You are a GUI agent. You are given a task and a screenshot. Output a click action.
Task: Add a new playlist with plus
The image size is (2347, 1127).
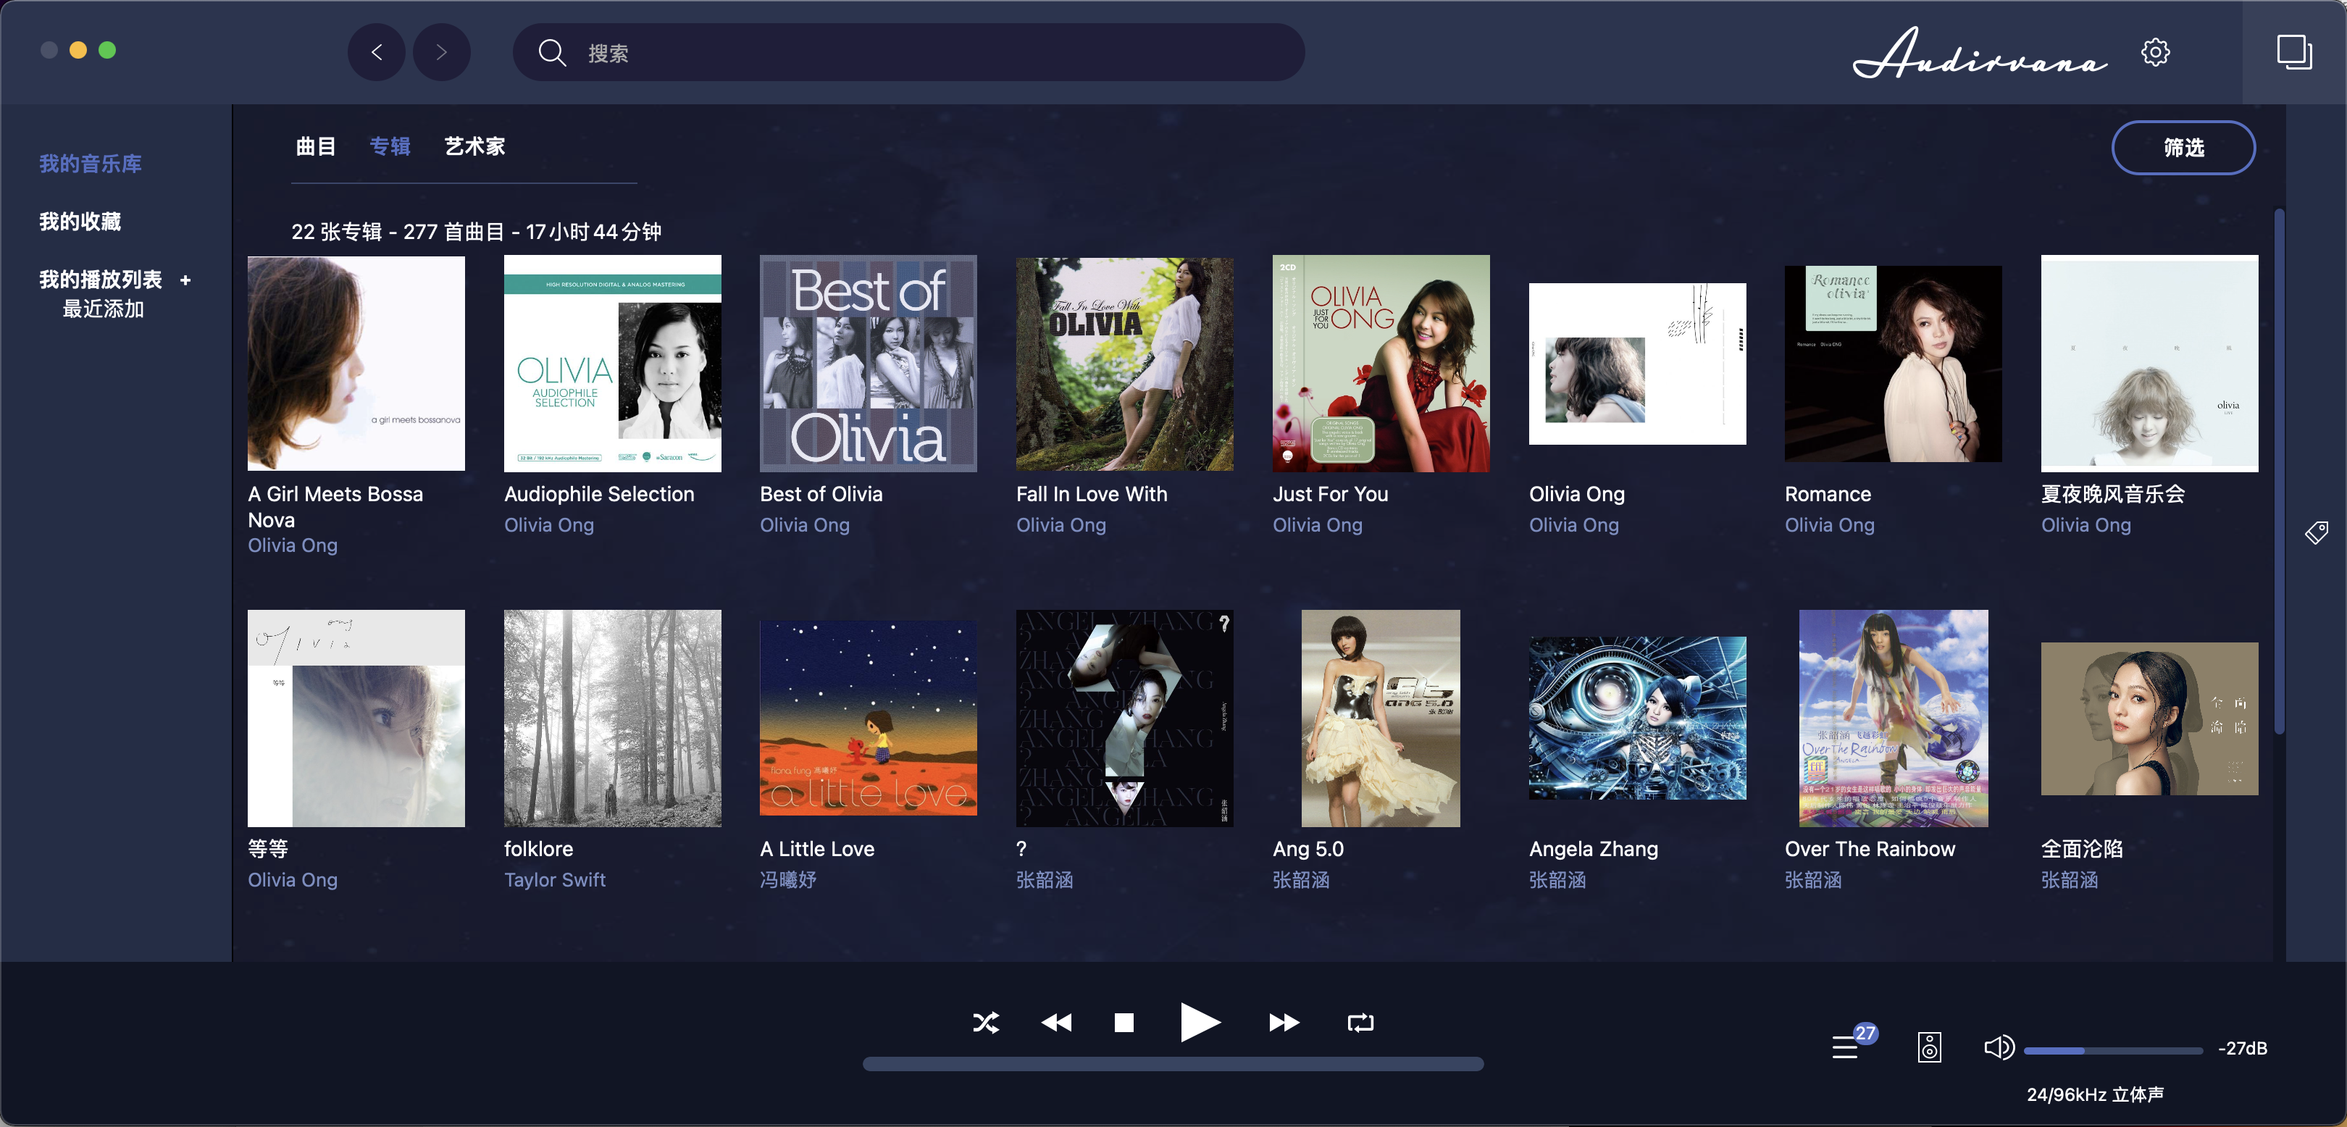click(x=186, y=280)
